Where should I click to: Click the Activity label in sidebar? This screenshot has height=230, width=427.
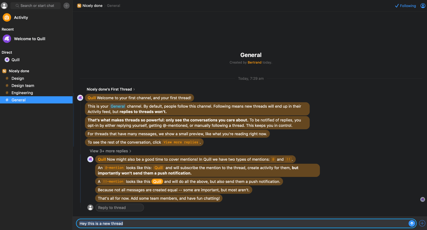[x=21, y=18]
